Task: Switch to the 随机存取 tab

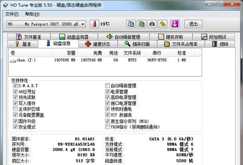Action: 171,37
